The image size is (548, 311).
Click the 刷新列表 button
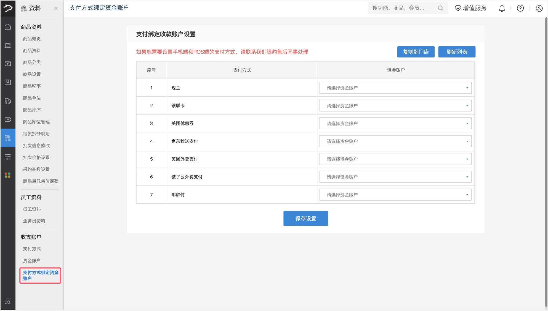pos(456,52)
